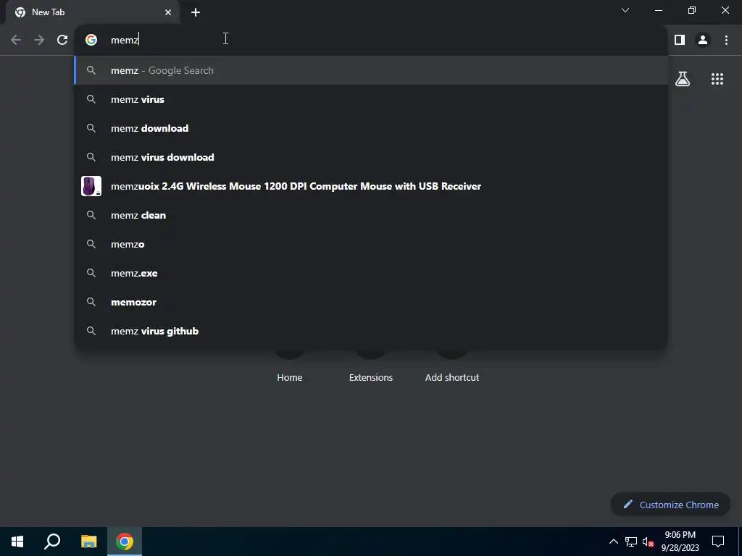This screenshot has width=742, height=556.
Task: Choose the 'memz virus github' suggestion
Action: (x=371, y=331)
